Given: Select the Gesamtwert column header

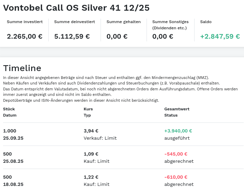Looking at the screenshot, I should tap(177, 109).
